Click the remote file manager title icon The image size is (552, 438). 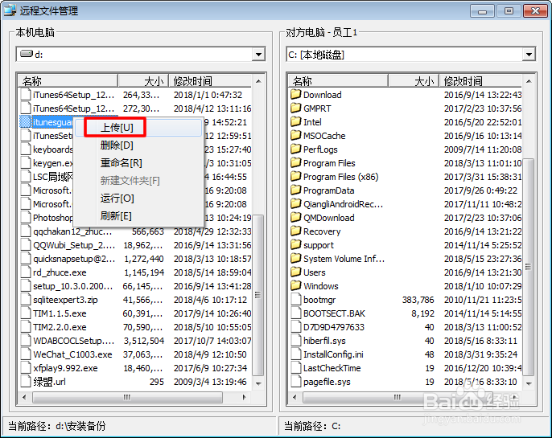point(10,10)
